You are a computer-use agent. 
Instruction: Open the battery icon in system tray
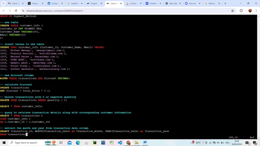(223, 143)
